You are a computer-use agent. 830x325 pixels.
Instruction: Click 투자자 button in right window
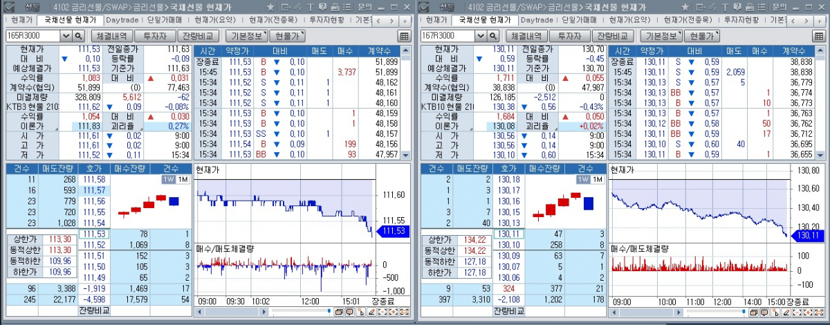(x=569, y=35)
